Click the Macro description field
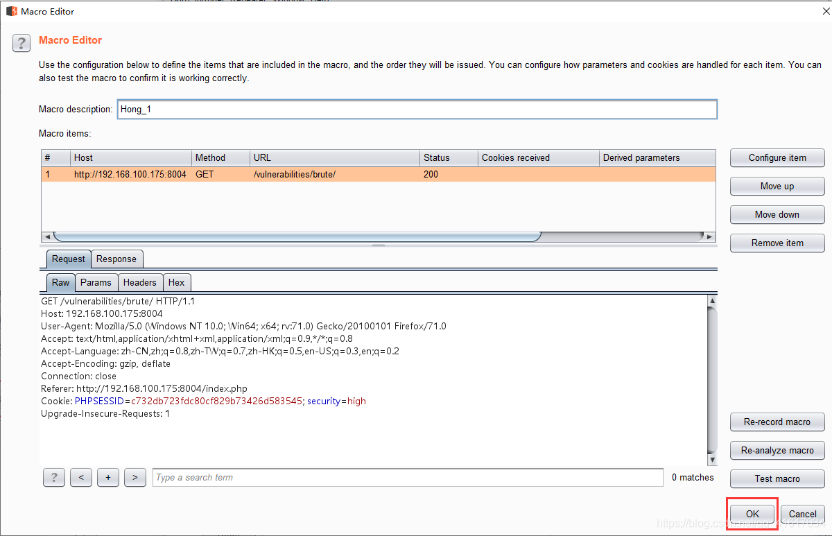 click(417, 109)
